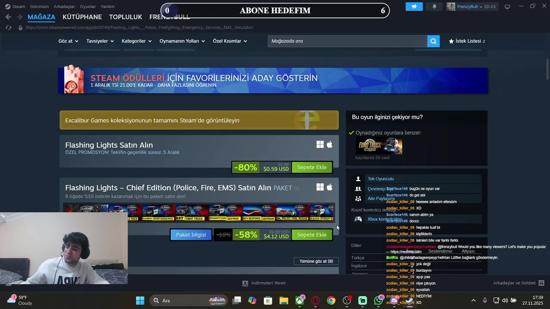The image size is (550, 309).
Task: Expand the Oynamanın Yolları dropdown
Action: [182, 41]
